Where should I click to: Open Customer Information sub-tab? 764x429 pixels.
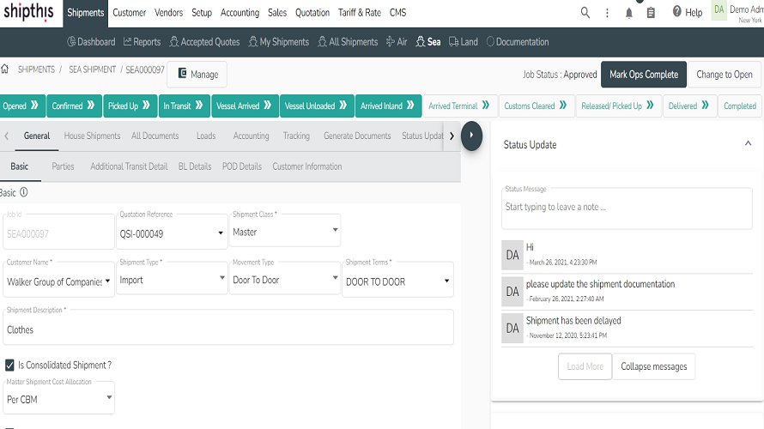(307, 166)
